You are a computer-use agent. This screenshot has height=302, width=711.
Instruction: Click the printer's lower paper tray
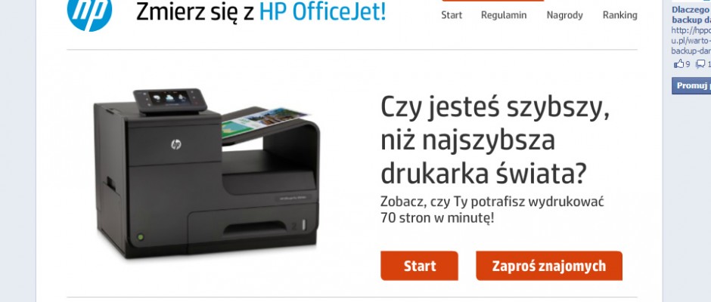click(253, 224)
